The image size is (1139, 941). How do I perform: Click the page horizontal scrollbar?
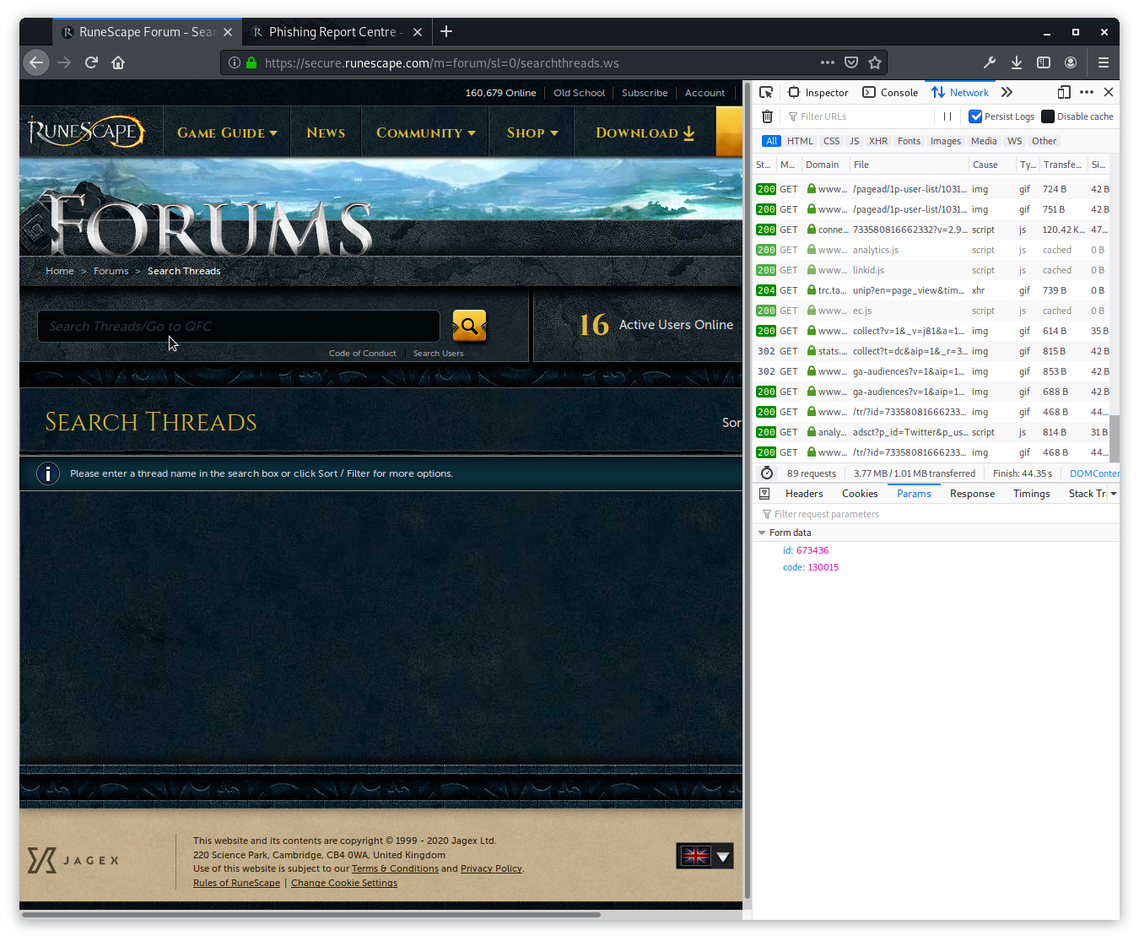point(310,914)
